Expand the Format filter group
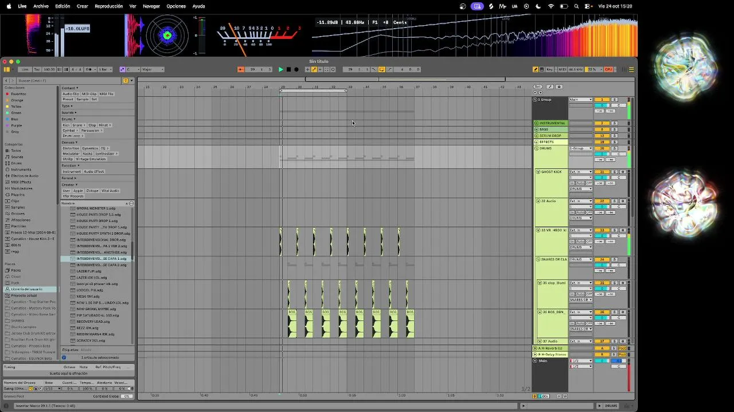The image size is (734, 412). point(69,178)
